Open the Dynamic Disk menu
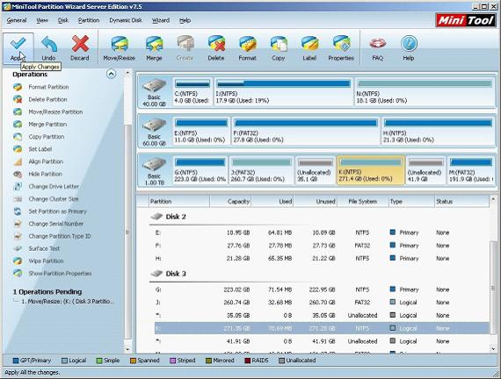The image size is (501, 379). coord(126,20)
